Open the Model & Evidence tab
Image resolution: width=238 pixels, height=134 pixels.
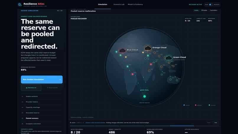point(135,4)
